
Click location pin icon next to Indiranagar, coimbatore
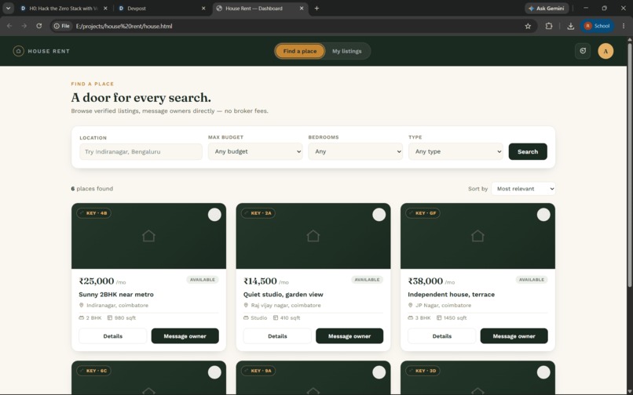pyautogui.click(x=81, y=305)
